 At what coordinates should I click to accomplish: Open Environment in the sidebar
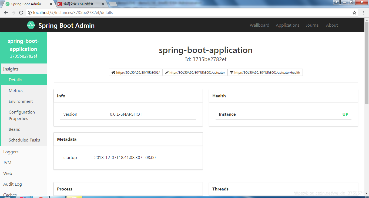[24, 101]
